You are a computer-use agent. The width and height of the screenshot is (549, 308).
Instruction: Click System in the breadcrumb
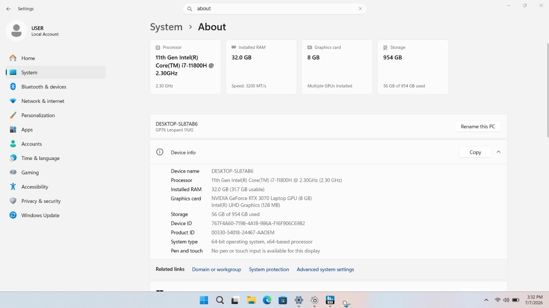pos(166,27)
